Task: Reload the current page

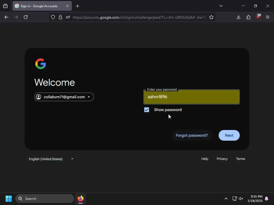Action: (x=26, y=17)
